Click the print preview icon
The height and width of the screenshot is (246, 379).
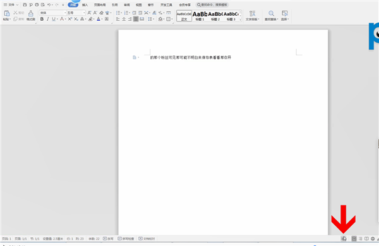click(43, 5)
